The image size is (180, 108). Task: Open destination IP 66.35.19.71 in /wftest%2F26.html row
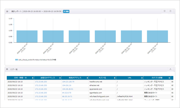pos(67,96)
